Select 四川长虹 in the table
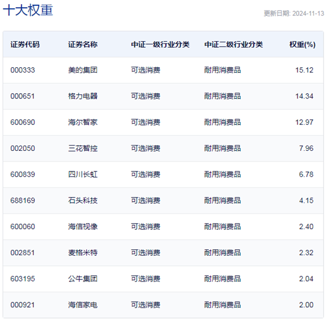Screen dimensions: 327x323 pos(83,174)
